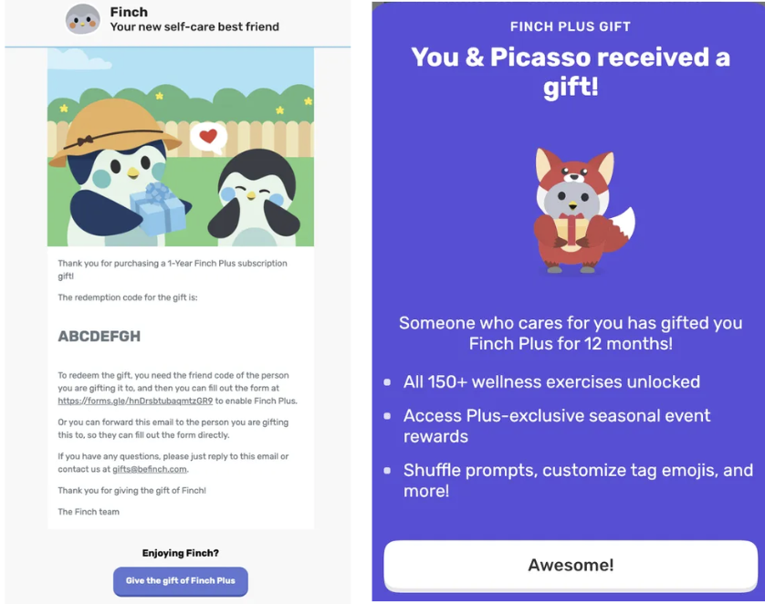The image size is (765, 604).
Task: Click the fox-costumed bird mascot
Action: coord(571,210)
